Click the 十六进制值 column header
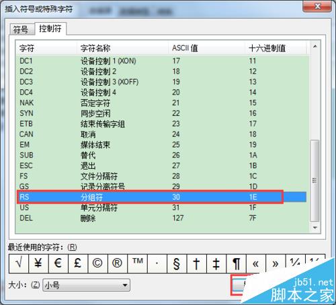Viewport: 336px width, 305px height. tap(276, 48)
